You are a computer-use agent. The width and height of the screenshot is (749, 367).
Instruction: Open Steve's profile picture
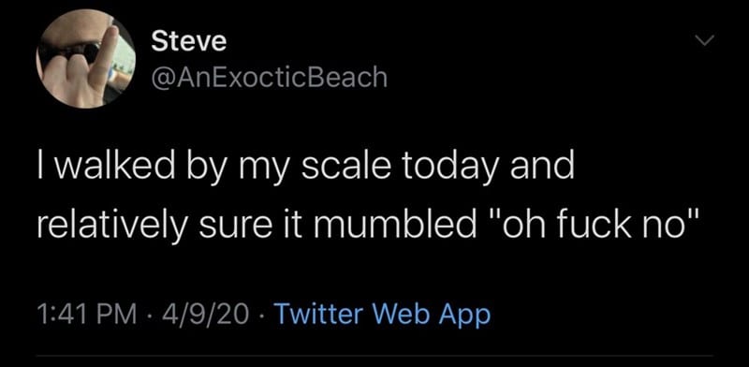coord(86,59)
